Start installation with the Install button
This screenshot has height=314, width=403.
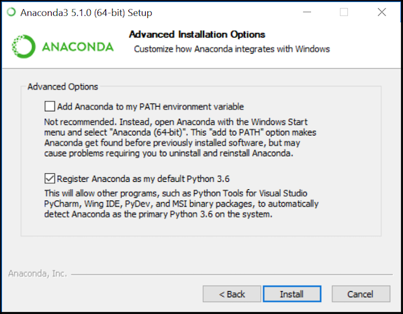pos(292,294)
